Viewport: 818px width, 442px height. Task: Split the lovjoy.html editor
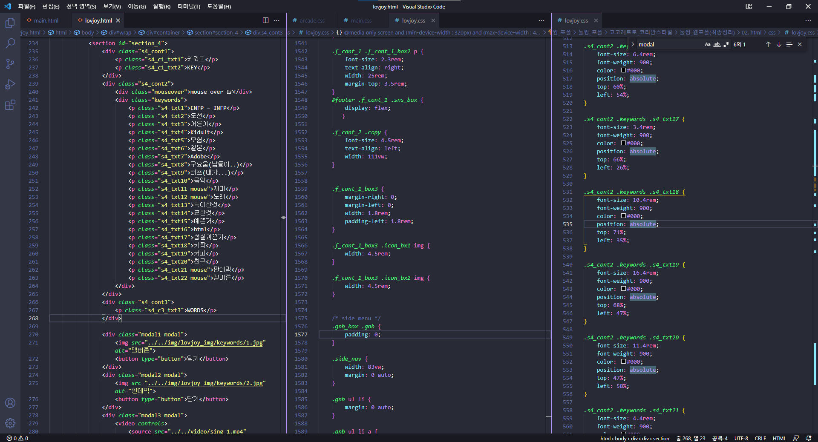(265, 20)
